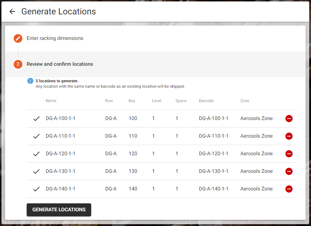
Task: Click bay value 120
Action: point(133,153)
